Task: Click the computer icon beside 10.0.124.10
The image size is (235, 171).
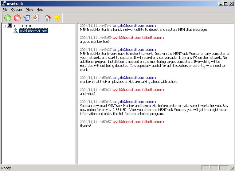Action: [10, 26]
